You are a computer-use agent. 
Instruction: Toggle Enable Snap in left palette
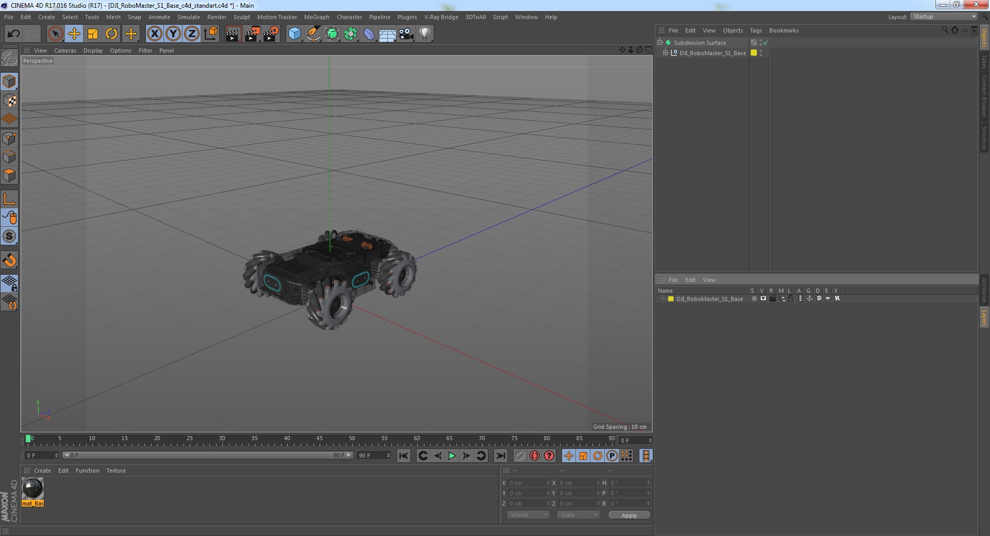pyautogui.click(x=9, y=236)
